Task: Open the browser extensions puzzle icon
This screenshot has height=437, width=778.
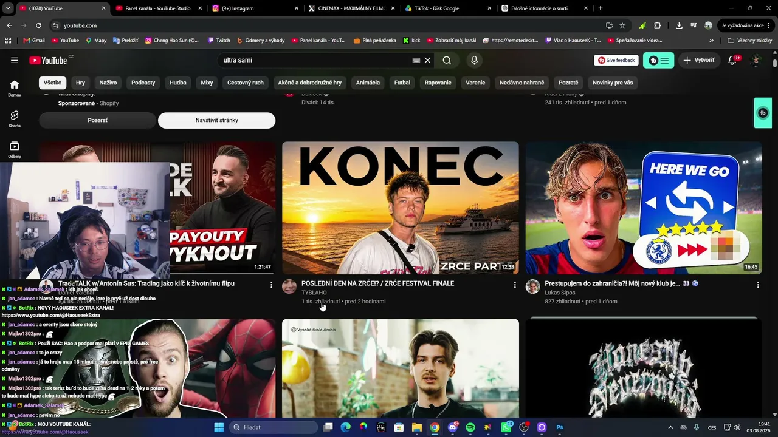Action: point(658,25)
